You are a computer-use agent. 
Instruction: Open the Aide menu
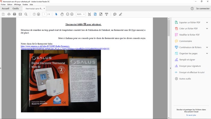point(31,5)
